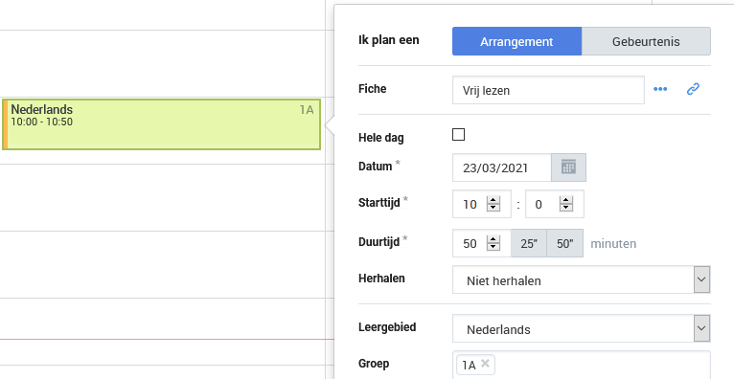734x379 pixels.
Task: Expand the Leergebied dropdown arrow
Action: click(701, 328)
